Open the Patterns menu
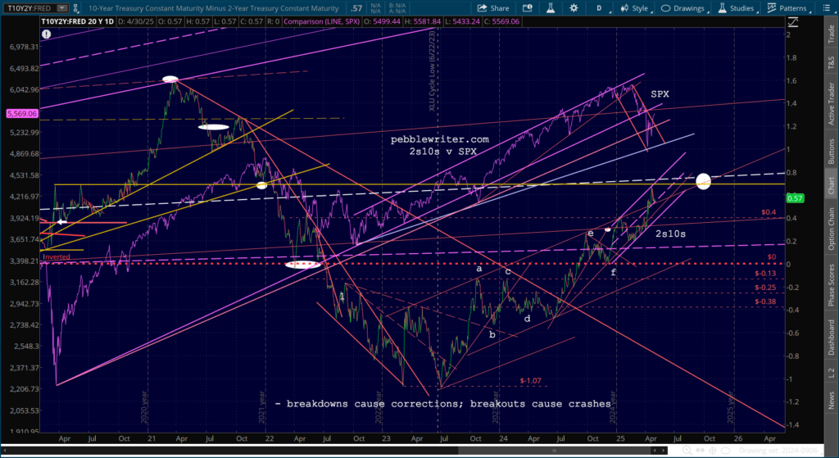This screenshot has width=839, height=458. click(x=787, y=8)
